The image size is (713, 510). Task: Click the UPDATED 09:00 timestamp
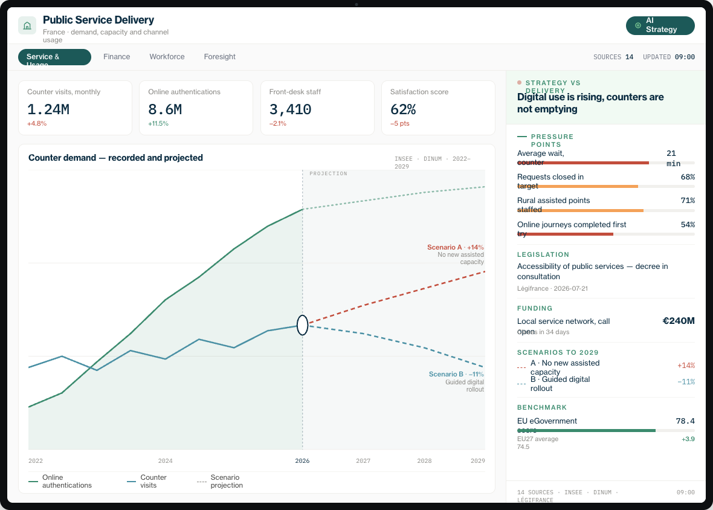tap(668, 57)
